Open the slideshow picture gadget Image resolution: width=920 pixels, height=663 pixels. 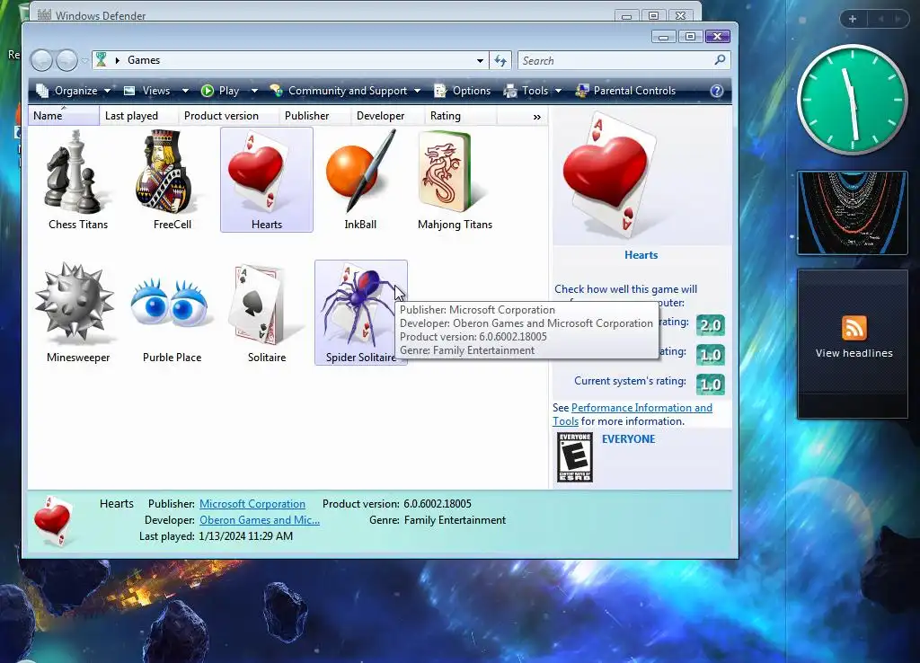click(x=852, y=213)
